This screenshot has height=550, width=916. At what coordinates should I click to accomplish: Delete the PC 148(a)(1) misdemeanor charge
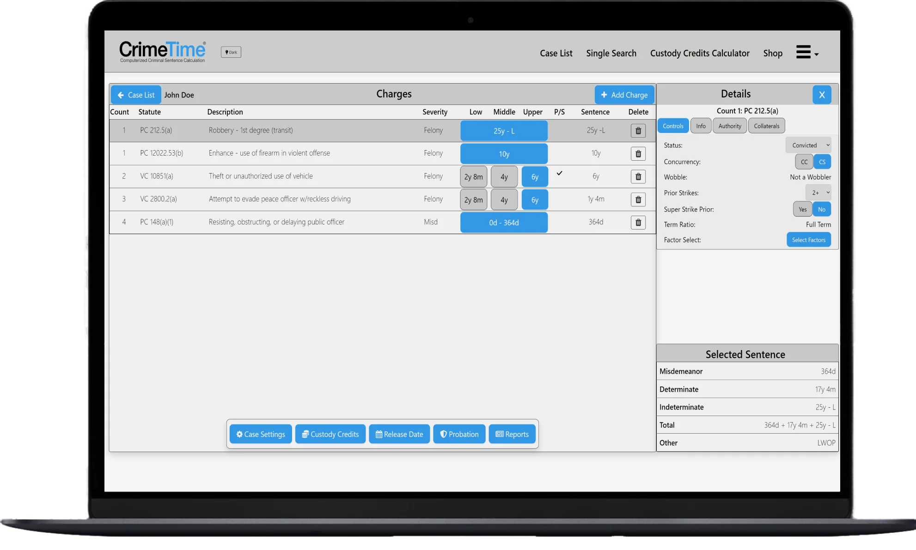pyautogui.click(x=638, y=223)
